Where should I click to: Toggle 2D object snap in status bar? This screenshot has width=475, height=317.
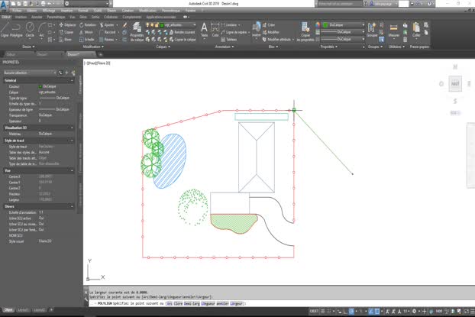point(377,311)
